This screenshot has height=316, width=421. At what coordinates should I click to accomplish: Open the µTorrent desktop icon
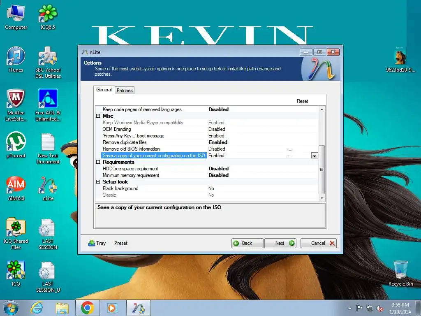pos(16,145)
